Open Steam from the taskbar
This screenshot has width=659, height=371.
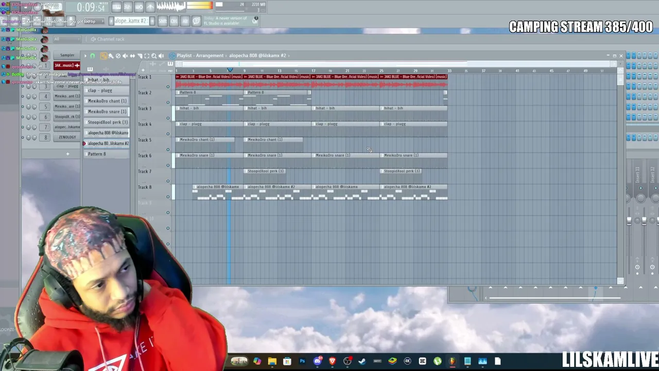(362, 361)
